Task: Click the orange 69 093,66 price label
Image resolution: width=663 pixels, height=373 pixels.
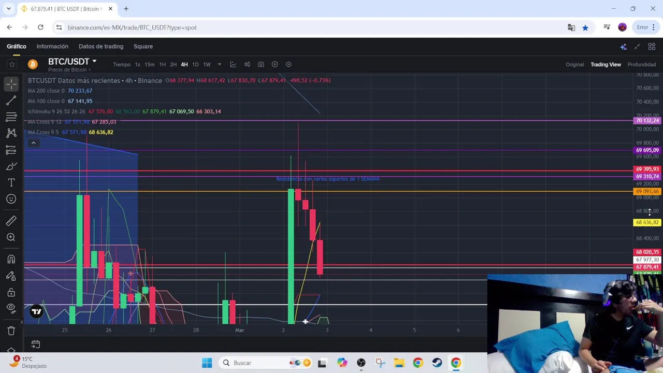Action: [647, 192]
